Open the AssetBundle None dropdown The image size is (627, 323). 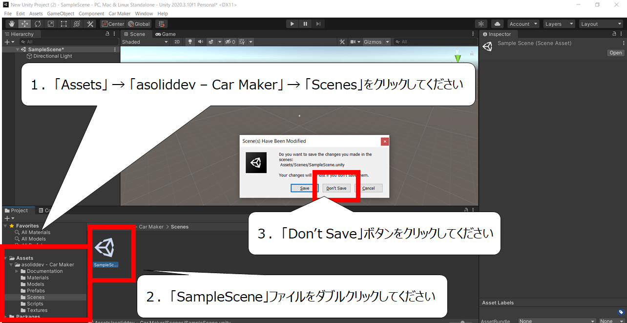click(x=557, y=321)
